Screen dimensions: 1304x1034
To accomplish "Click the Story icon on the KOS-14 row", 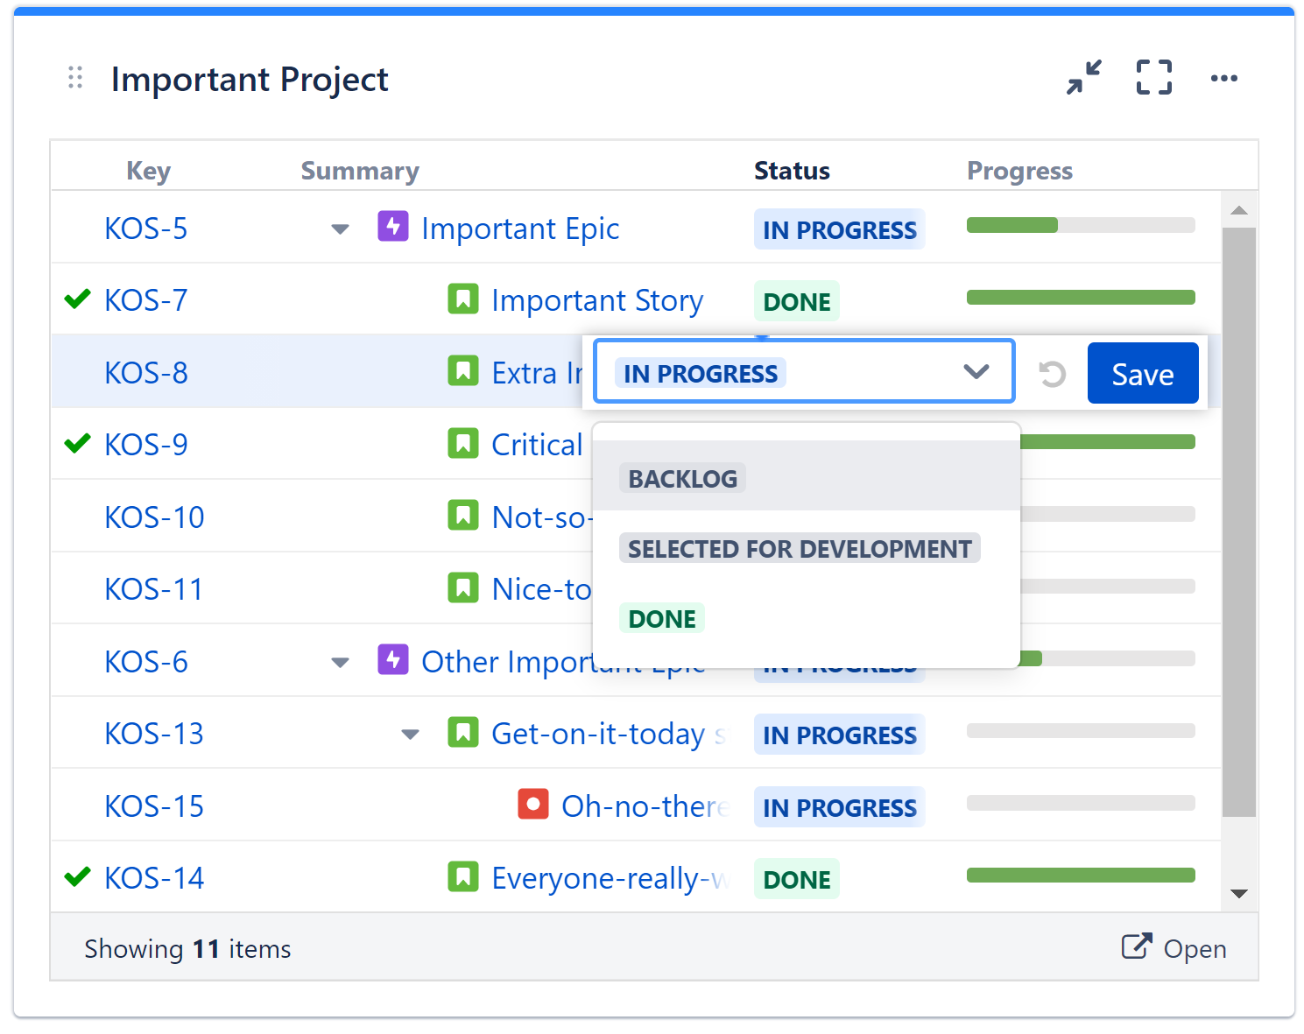I will click(462, 876).
